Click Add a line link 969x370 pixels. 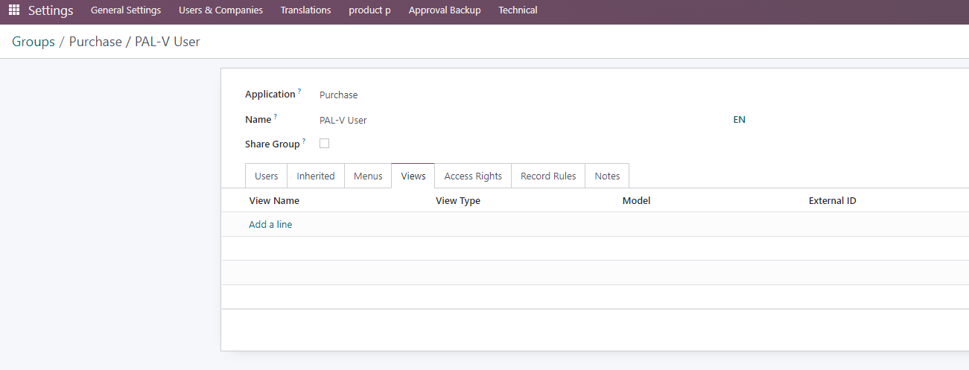point(270,224)
